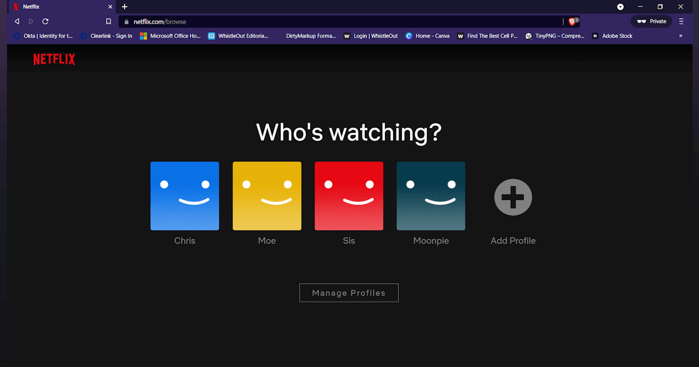This screenshot has width=699, height=367.
Task: Open the Chris profile avatar
Action: [185, 196]
